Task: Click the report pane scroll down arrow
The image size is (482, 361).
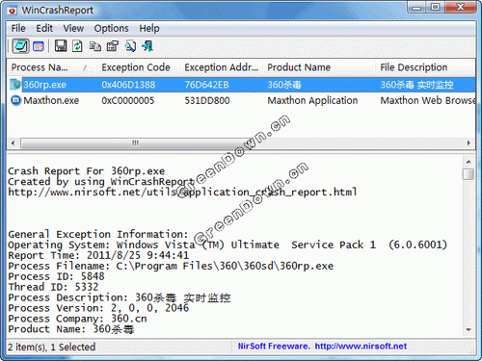Action: coord(469,329)
